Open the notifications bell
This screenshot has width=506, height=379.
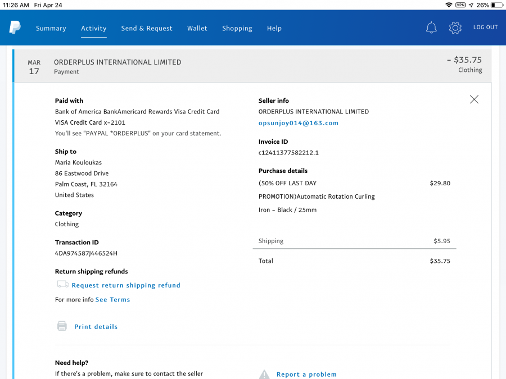click(431, 28)
